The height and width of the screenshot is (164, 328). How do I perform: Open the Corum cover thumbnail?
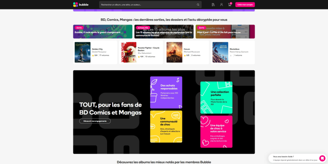[x=175, y=52]
